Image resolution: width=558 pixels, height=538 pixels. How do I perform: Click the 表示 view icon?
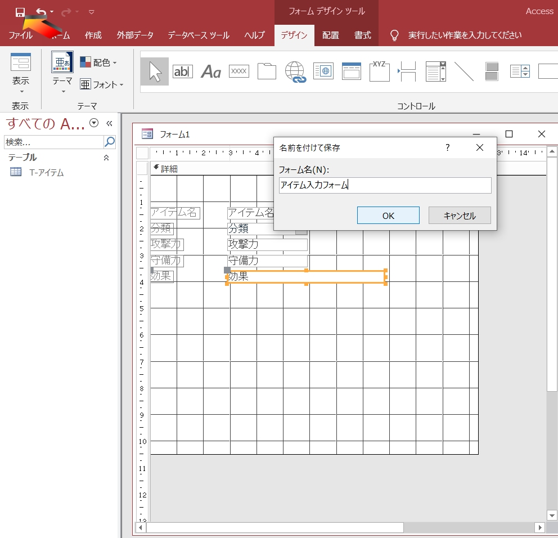(x=21, y=63)
